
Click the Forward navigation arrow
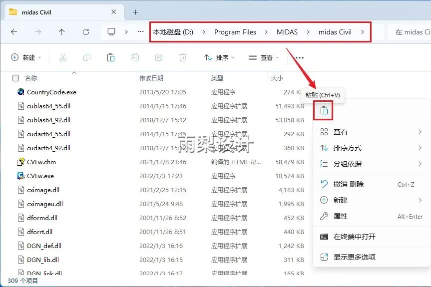[x=38, y=32]
